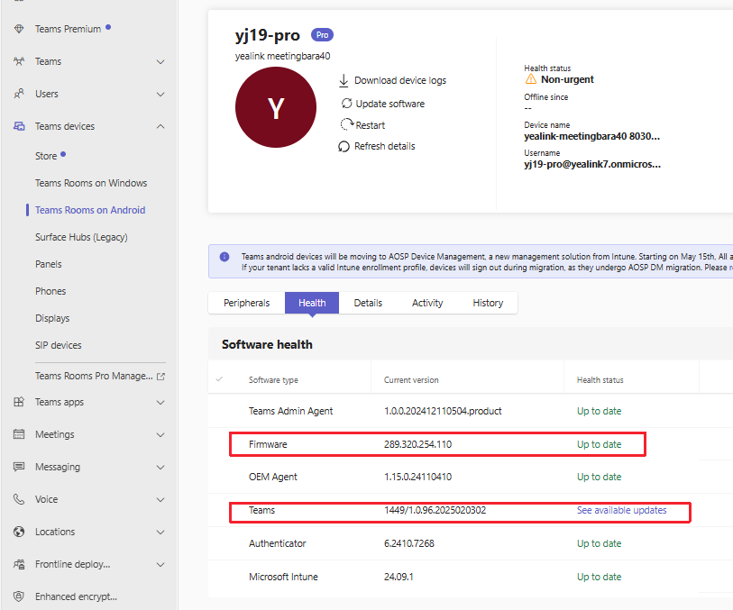Click the Pro badge next to yj19-pro
This screenshot has width=733, height=610.
point(322,35)
